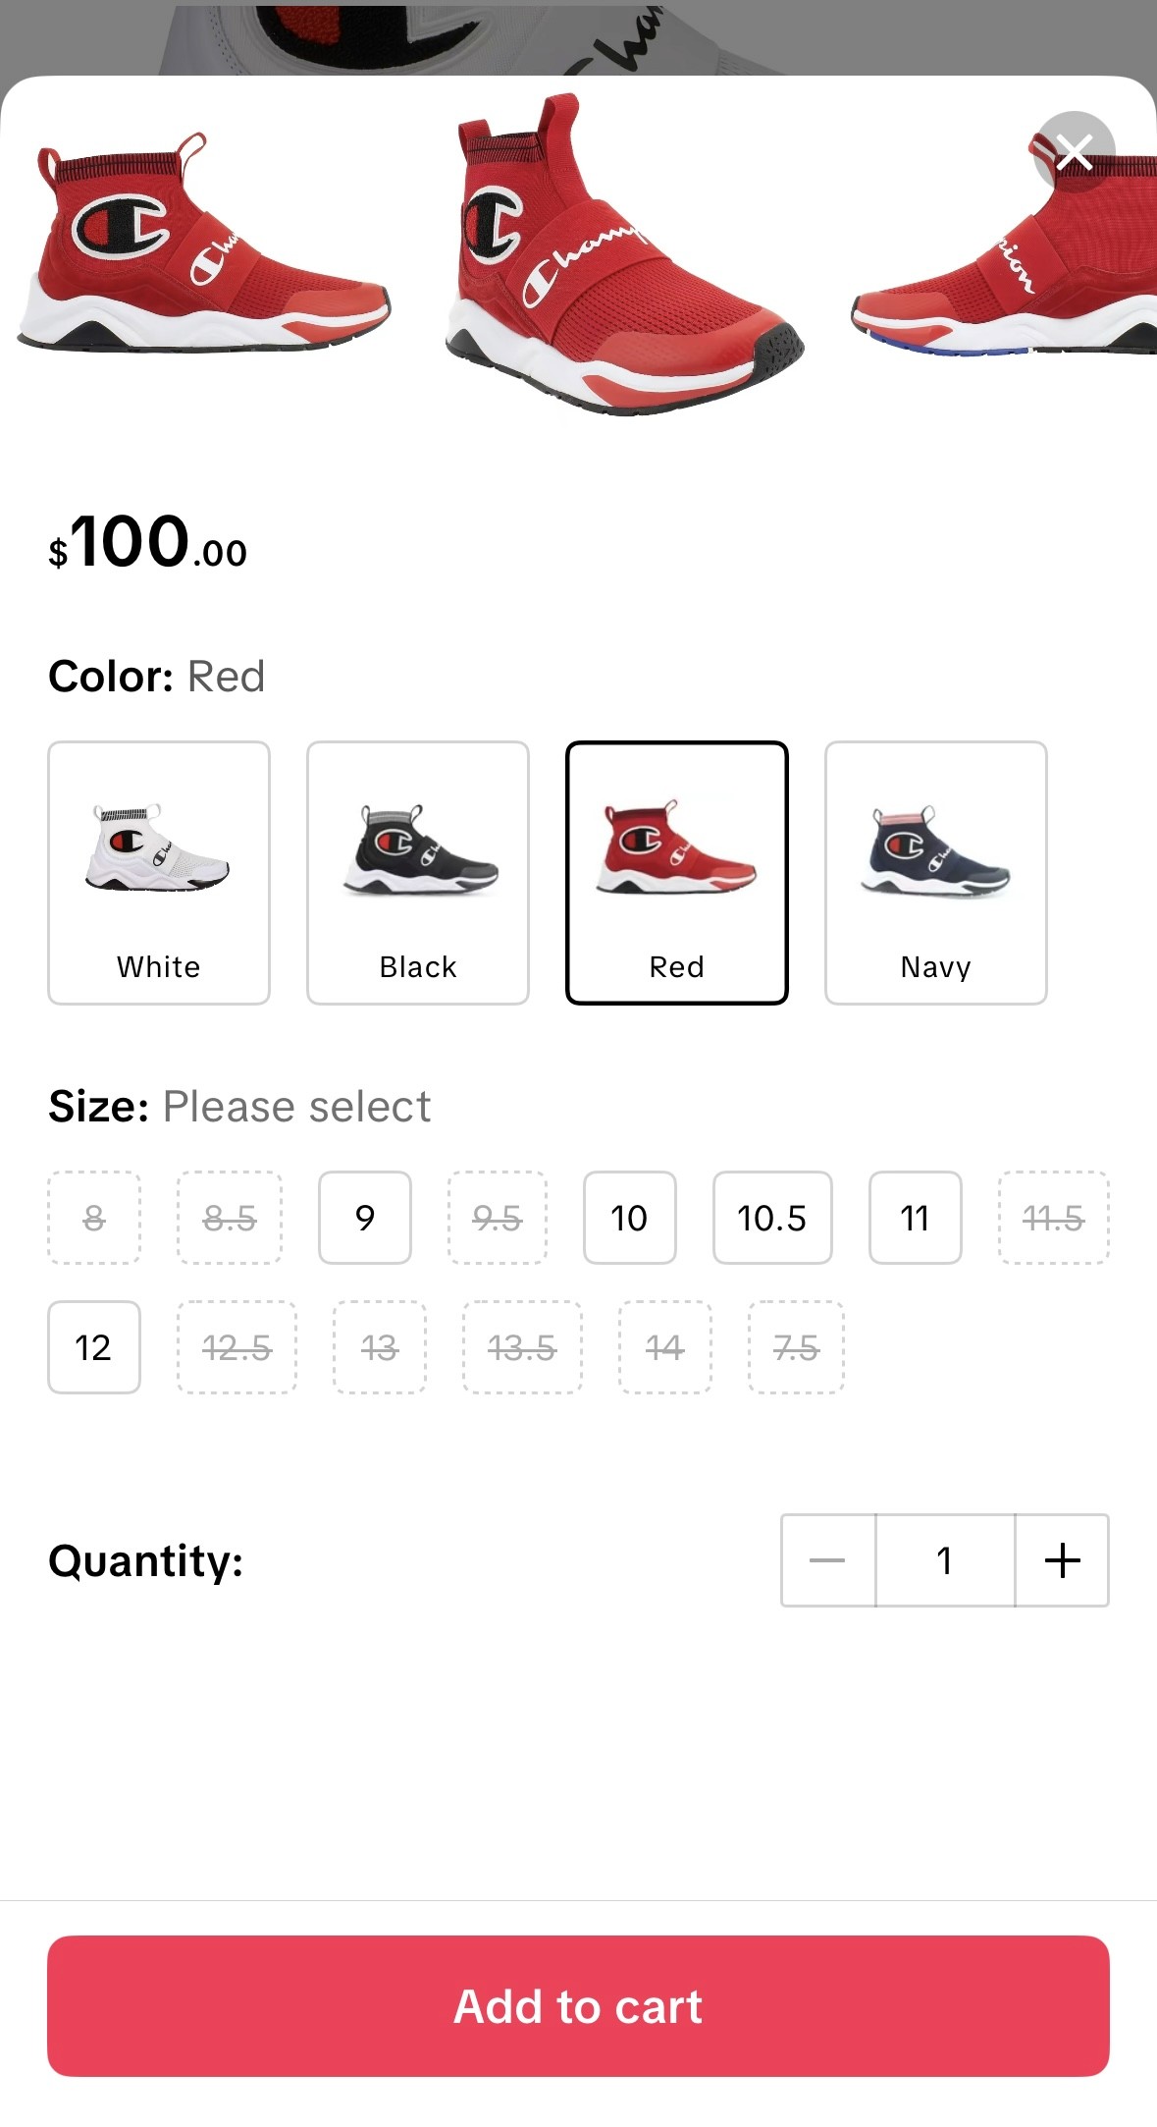Choose size 10.5
The height and width of the screenshot is (2127, 1157).
(772, 1219)
